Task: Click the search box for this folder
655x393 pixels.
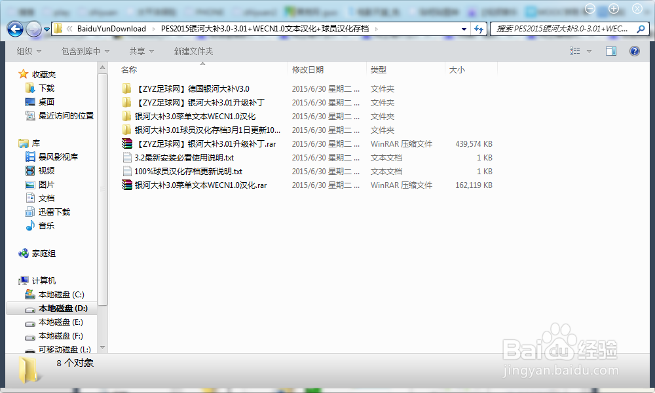Action: (562, 29)
